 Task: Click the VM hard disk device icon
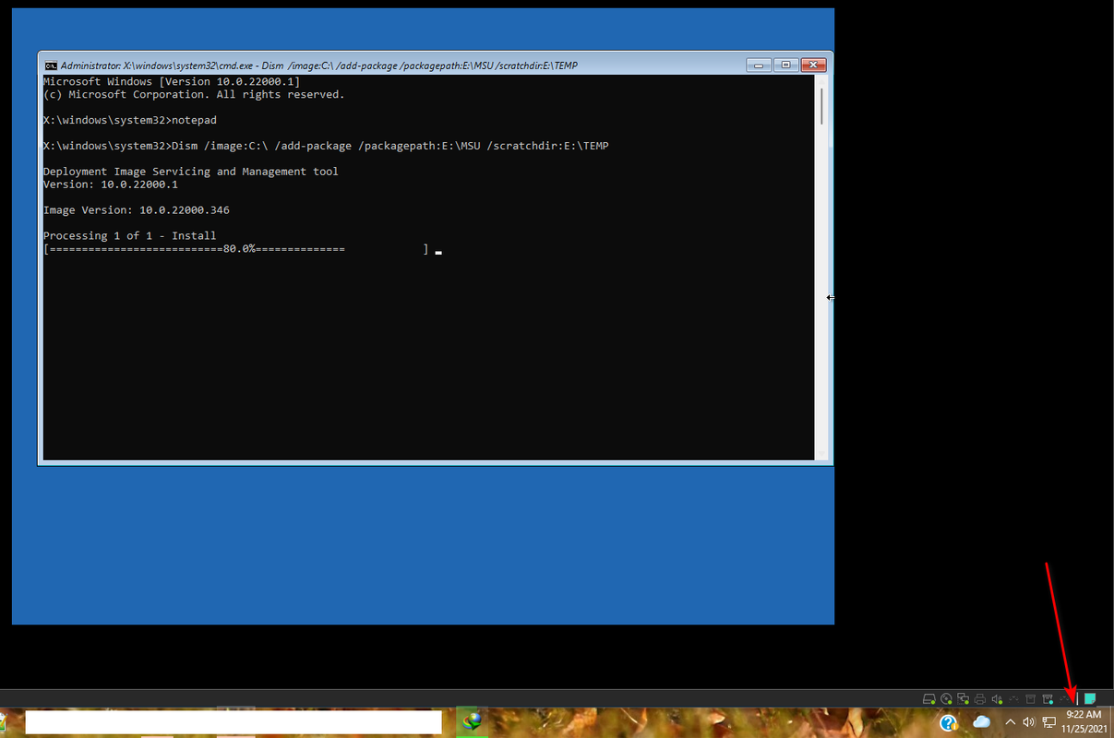pyautogui.click(x=929, y=699)
